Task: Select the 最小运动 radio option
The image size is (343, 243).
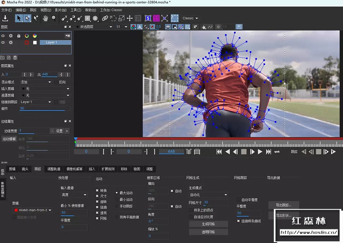Action: (117, 199)
